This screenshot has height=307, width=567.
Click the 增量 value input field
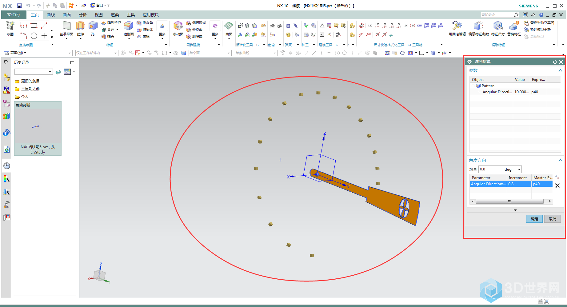pyautogui.click(x=491, y=169)
